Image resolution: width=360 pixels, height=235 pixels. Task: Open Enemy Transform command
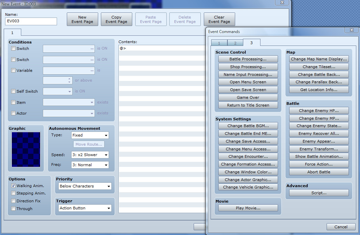(319, 149)
